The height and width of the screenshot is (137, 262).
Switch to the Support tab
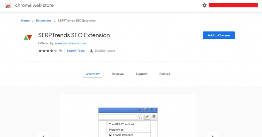pos(141,74)
